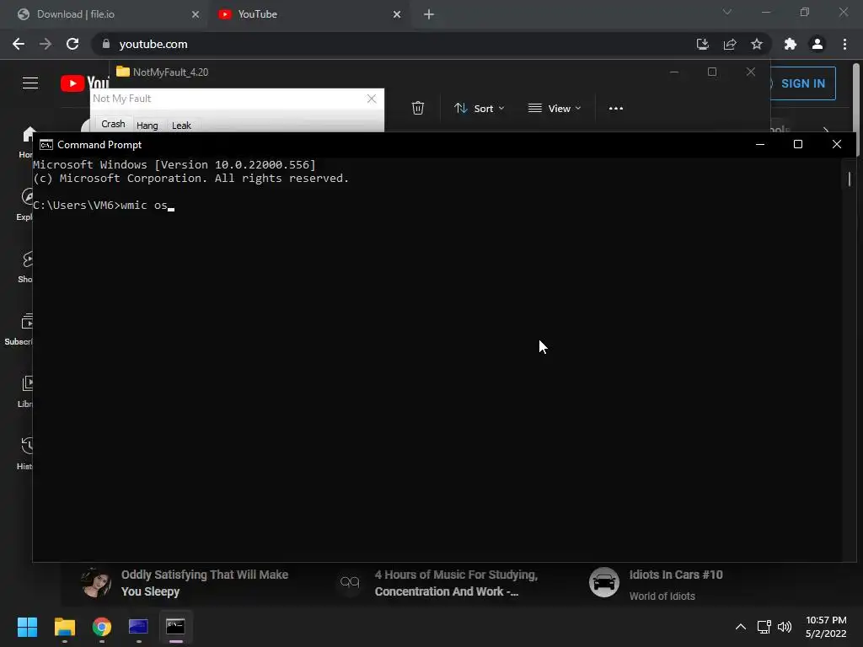Click delete trash icon in File Explorer
The image size is (863, 647).
coord(418,108)
